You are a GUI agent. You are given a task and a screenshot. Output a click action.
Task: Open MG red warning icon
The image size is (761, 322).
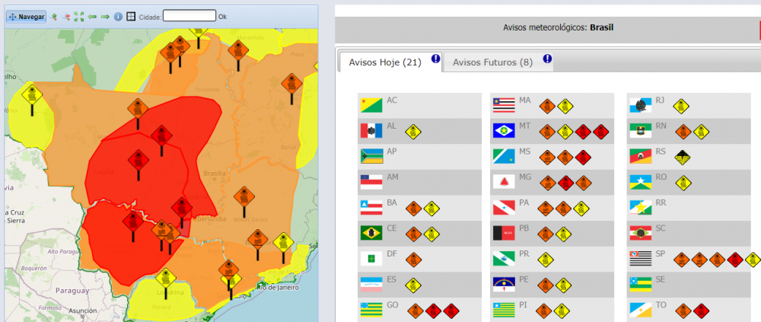pyautogui.click(x=565, y=183)
